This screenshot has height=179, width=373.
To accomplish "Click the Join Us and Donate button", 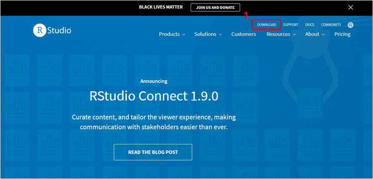I will point(215,8).
